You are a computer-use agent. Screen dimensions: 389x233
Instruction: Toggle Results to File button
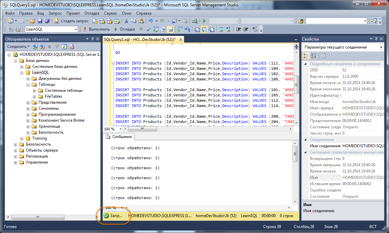pyautogui.click(x=212, y=29)
